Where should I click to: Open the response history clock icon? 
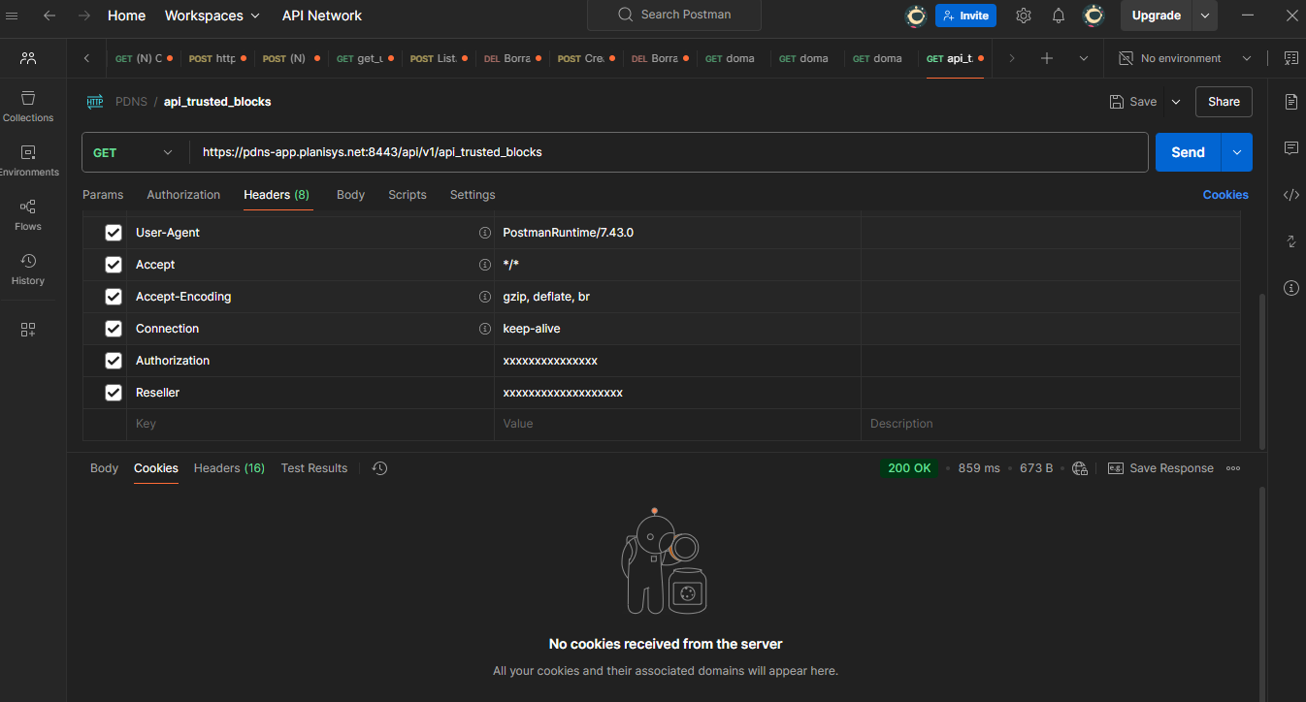coord(379,468)
